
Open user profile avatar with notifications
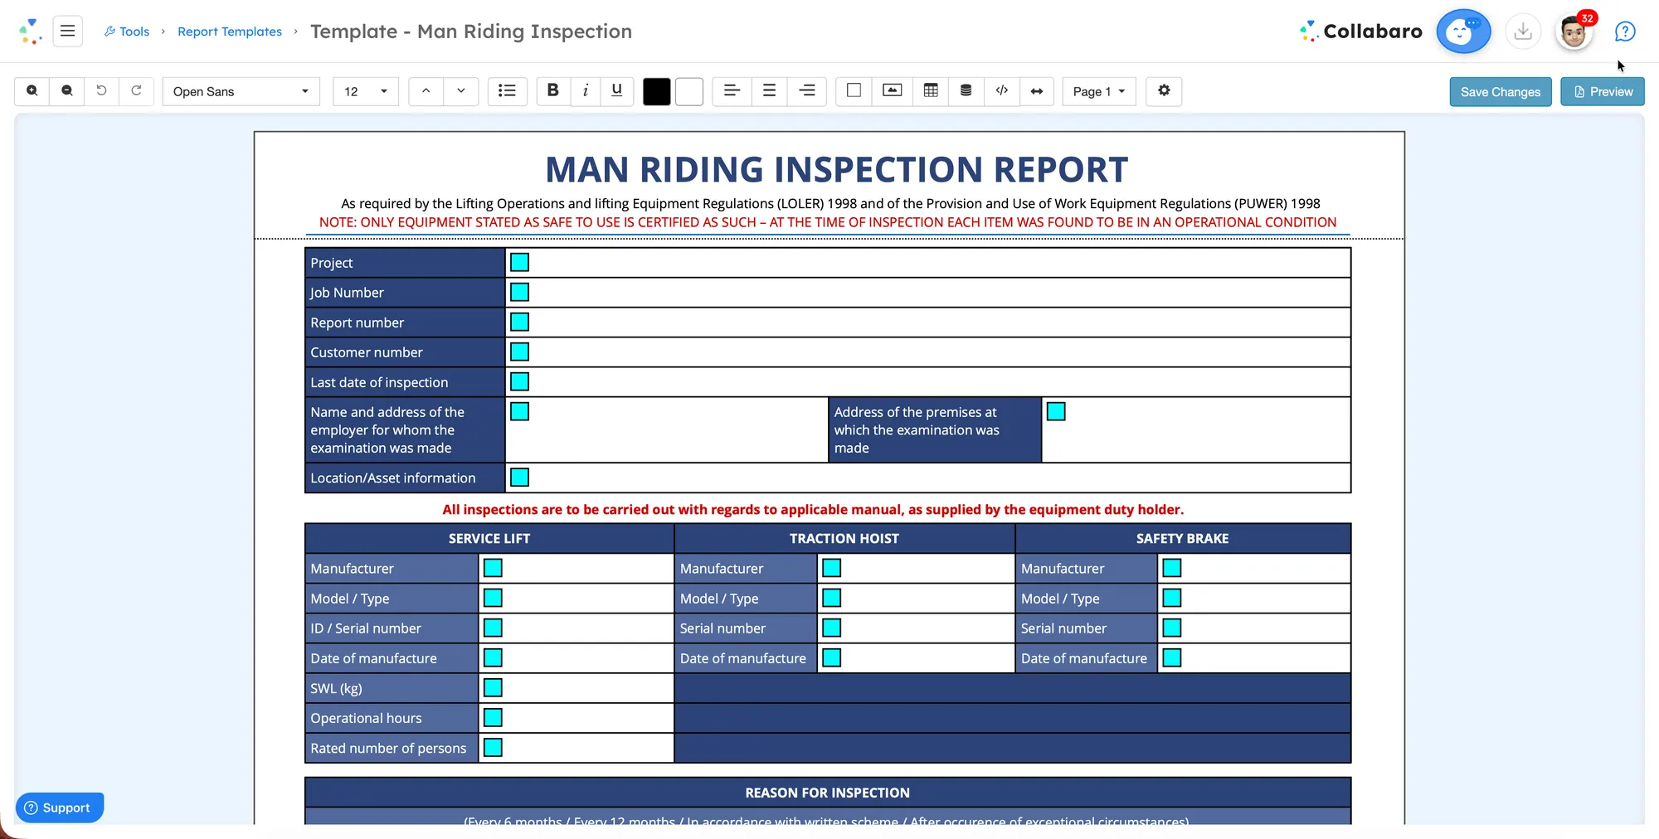(1574, 32)
